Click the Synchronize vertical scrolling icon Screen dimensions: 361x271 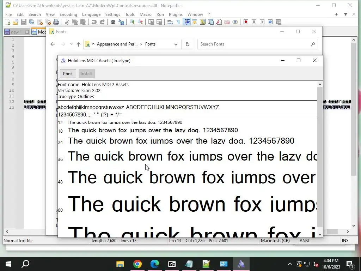(151, 22)
